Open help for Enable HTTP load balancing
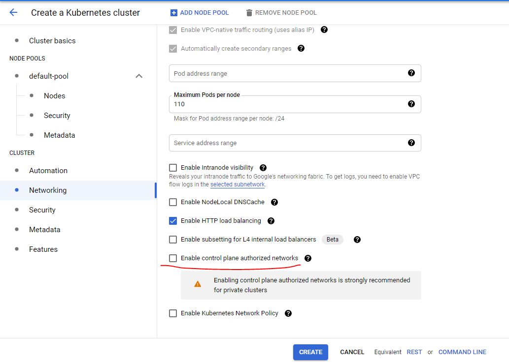 tap(271, 221)
